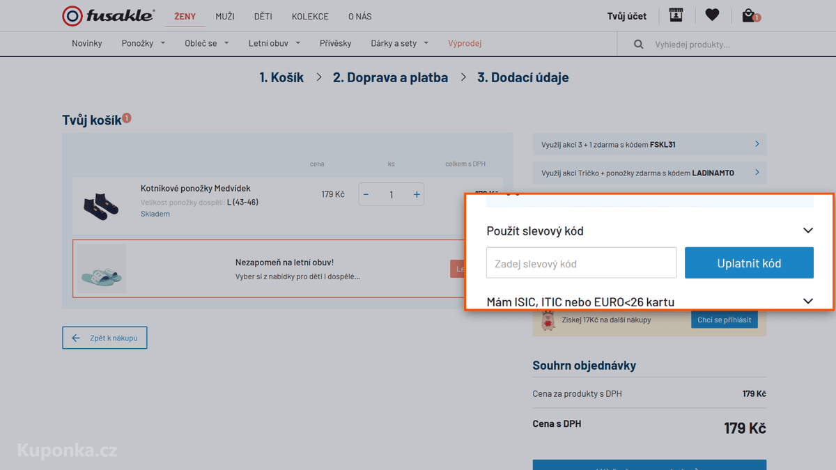Expand the Ponožky dropdown
The width and height of the screenshot is (836, 470).
[144, 43]
